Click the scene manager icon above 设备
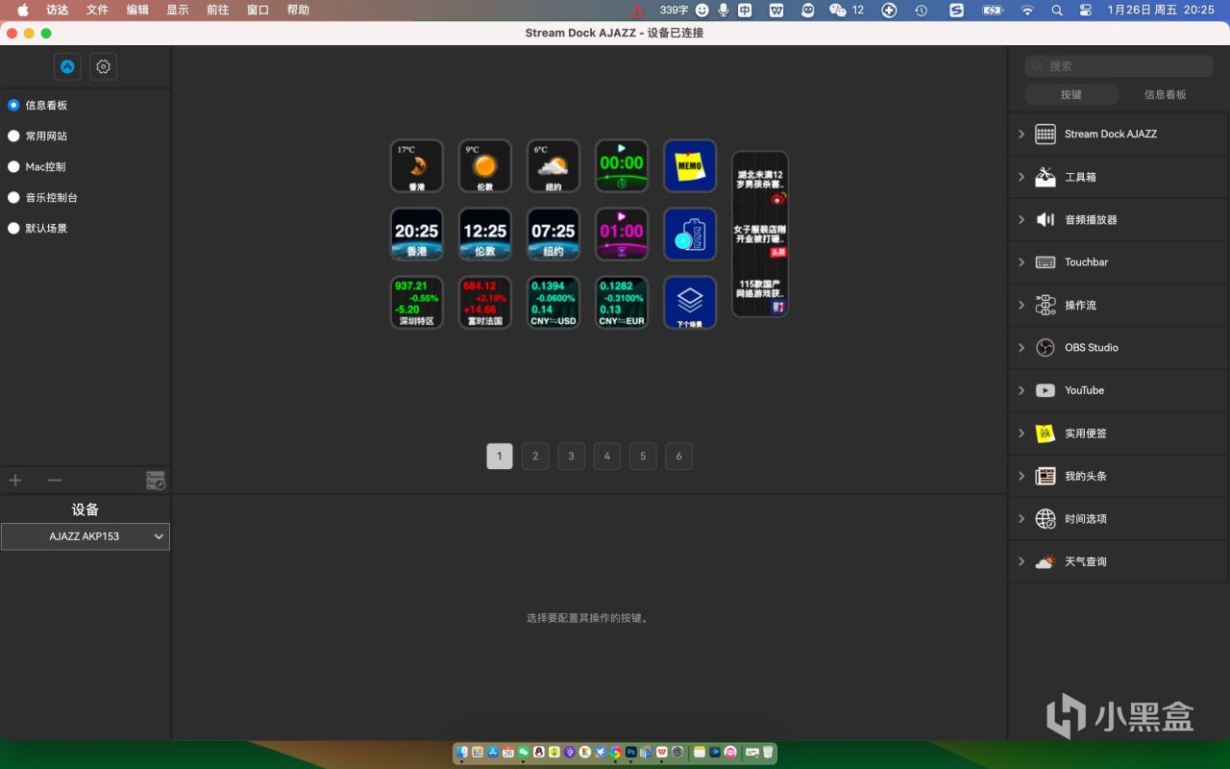This screenshot has height=769, width=1230. (156, 481)
